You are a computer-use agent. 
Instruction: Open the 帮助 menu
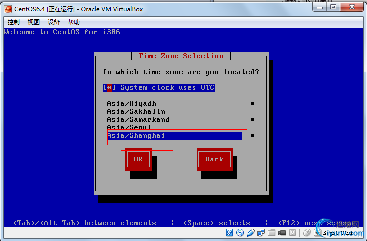[x=74, y=22]
